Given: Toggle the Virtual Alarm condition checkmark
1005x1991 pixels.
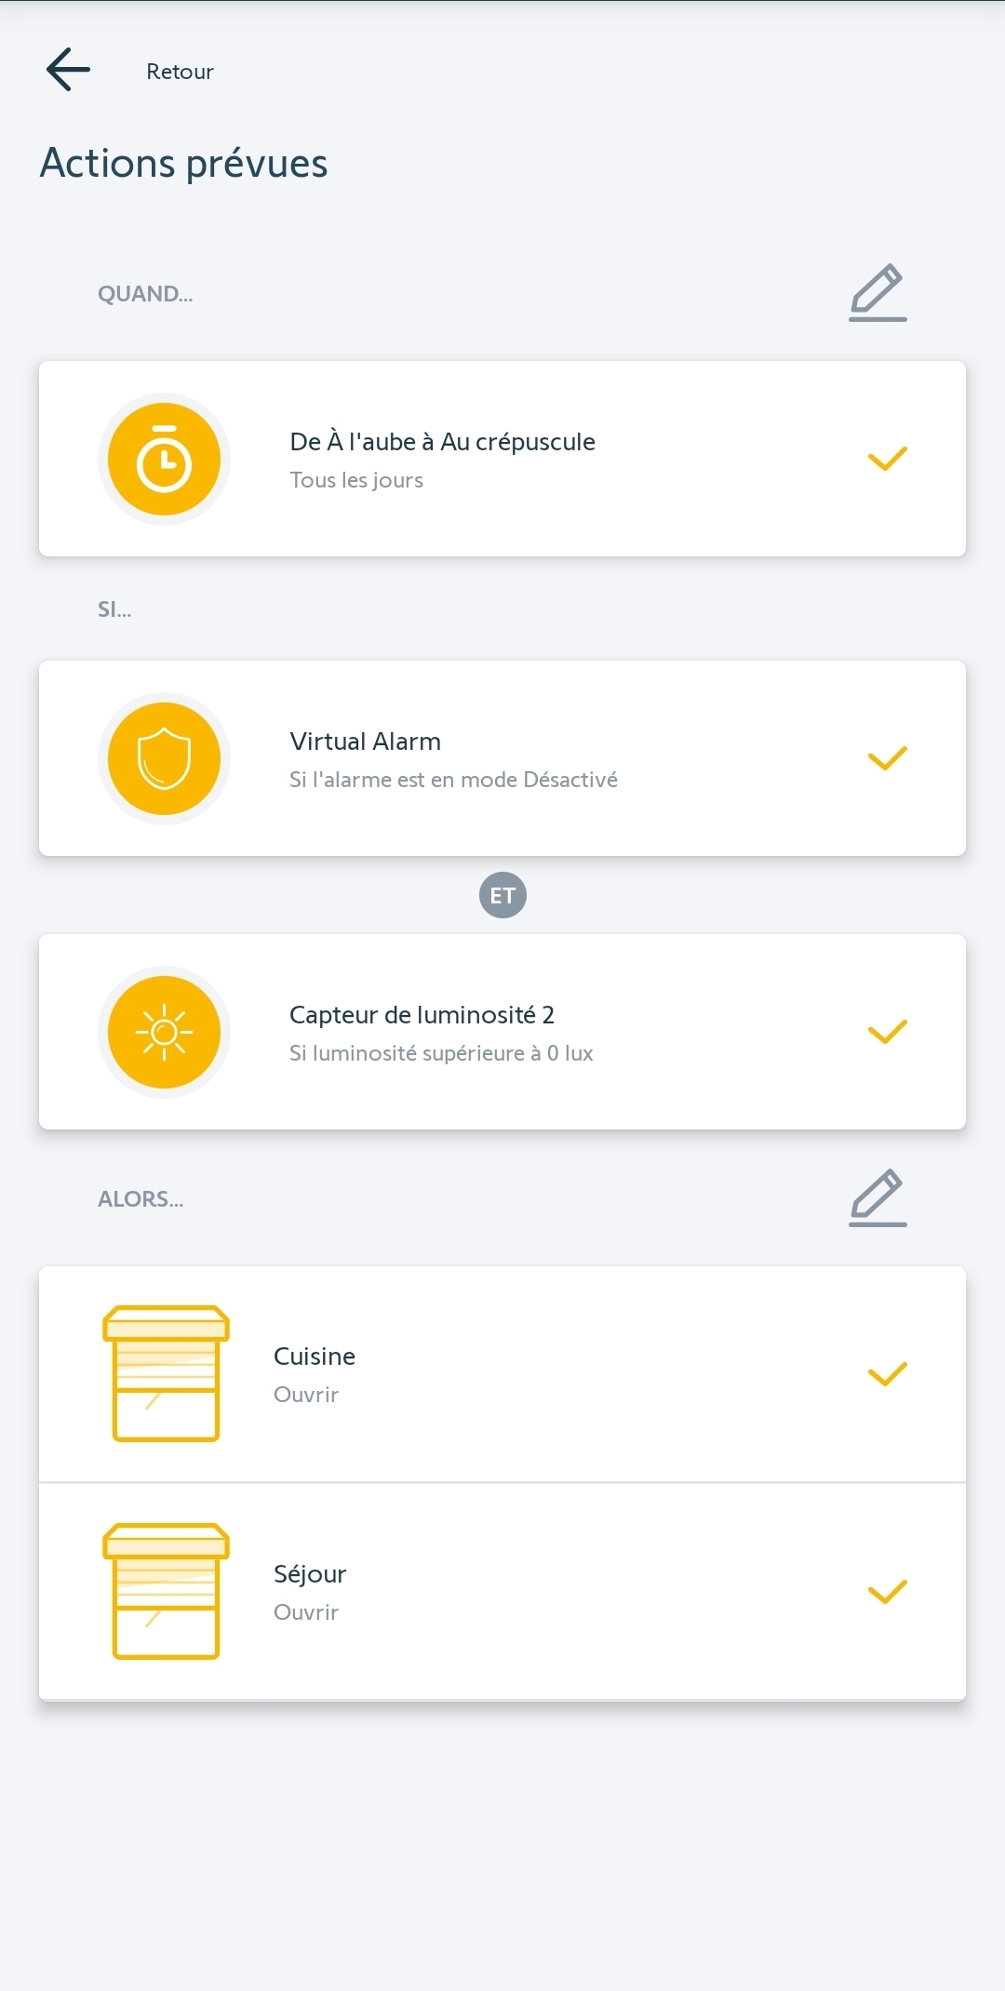Looking at the screenshot, I should coord(887,758).
